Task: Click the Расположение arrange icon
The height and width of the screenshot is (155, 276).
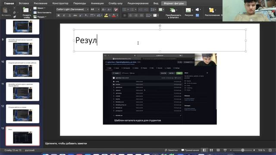Action: (211, 10)
